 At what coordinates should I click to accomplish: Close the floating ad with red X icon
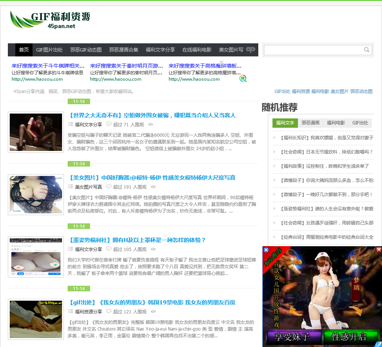[379, 250]
